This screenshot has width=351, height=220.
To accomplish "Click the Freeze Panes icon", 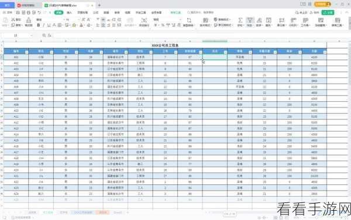I will point(321,20).
